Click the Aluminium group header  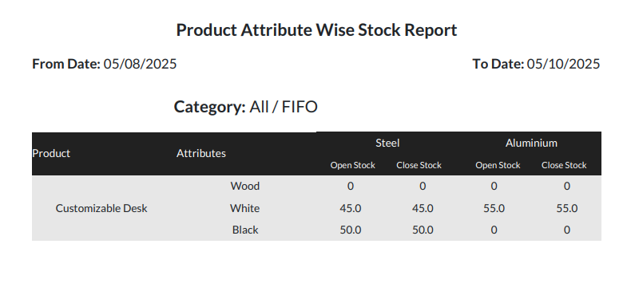[x=531, y=143]
